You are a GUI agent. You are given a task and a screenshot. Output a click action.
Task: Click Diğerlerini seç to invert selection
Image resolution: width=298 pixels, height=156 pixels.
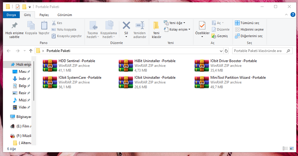pyautogui.click(x=249, y=36)
